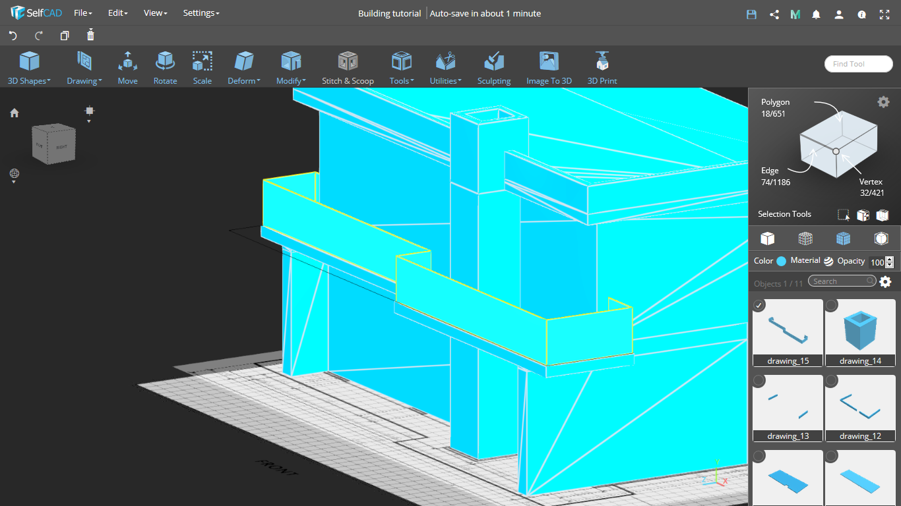901x506 pixels.
Task: Click the objects Search field
Action: (x=842, y=281)
